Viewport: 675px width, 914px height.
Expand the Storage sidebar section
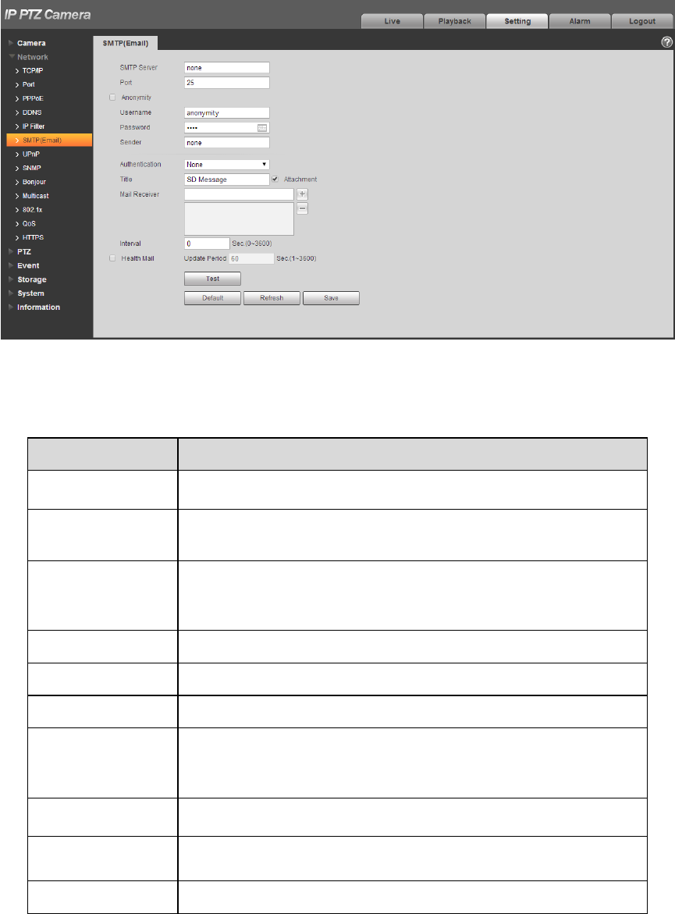[31, 279]
